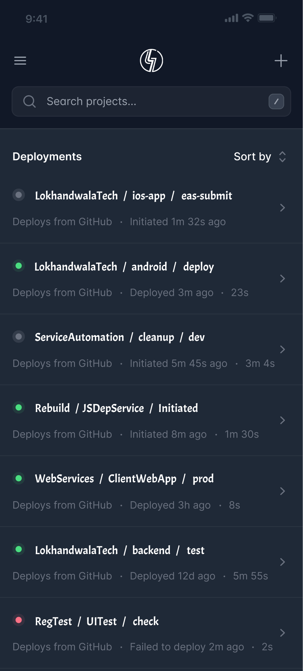Tap green status dot for android deploy
Image resolution: width=303 pixels, height=671 pixels.
click(19, 266)
